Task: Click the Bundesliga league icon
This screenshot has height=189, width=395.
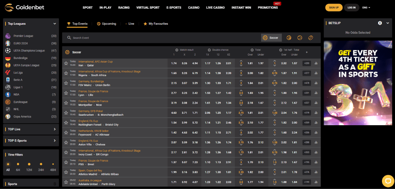Action: pos(8,58)
